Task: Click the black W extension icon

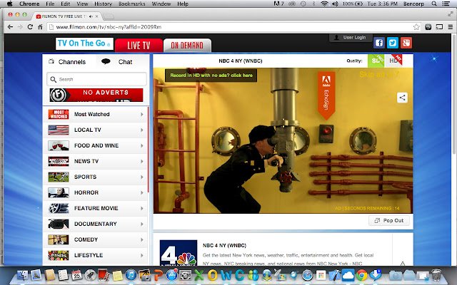Action: pyautogui.click(x=428, y=27)
